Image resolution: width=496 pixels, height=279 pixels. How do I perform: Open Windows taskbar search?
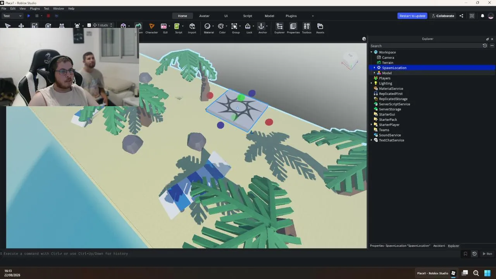[476, 273]
